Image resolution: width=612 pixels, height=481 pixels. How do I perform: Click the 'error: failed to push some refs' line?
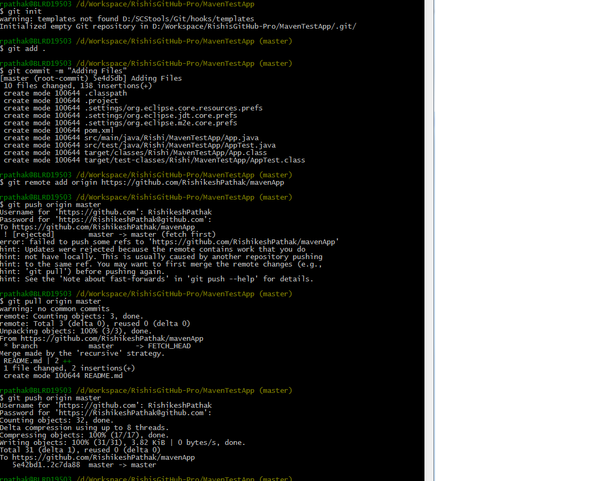[x=169, y=242]
